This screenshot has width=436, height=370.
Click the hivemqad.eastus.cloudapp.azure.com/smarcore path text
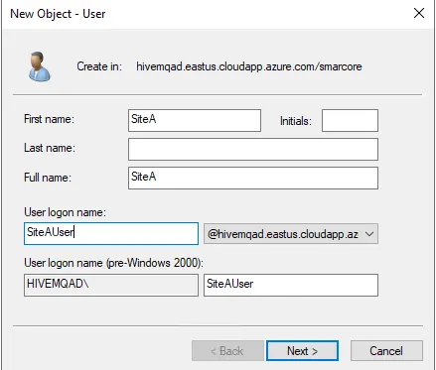(249, 66)
